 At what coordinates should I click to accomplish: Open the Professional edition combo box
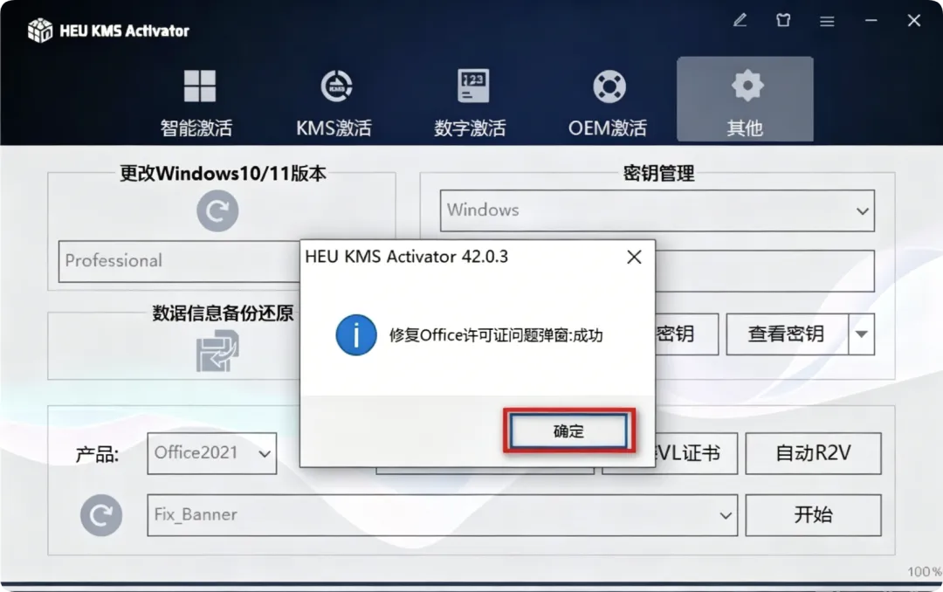tap(179, 261)
